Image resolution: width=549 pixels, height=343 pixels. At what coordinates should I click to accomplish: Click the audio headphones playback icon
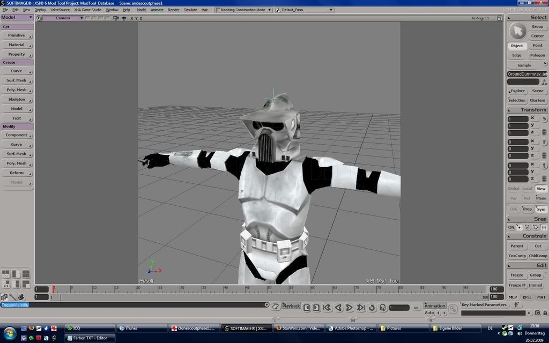pos(383,308)
